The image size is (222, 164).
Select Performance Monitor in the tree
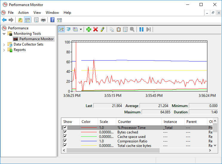[36, 39]
